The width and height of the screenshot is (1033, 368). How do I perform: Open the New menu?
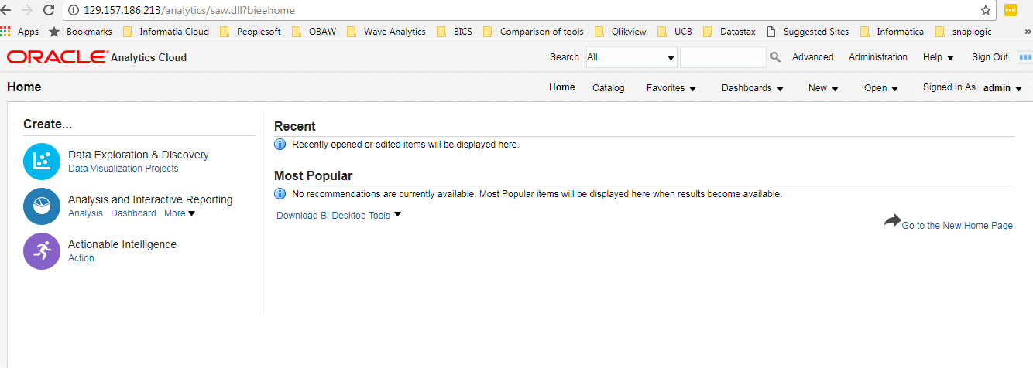pos(823,88)
